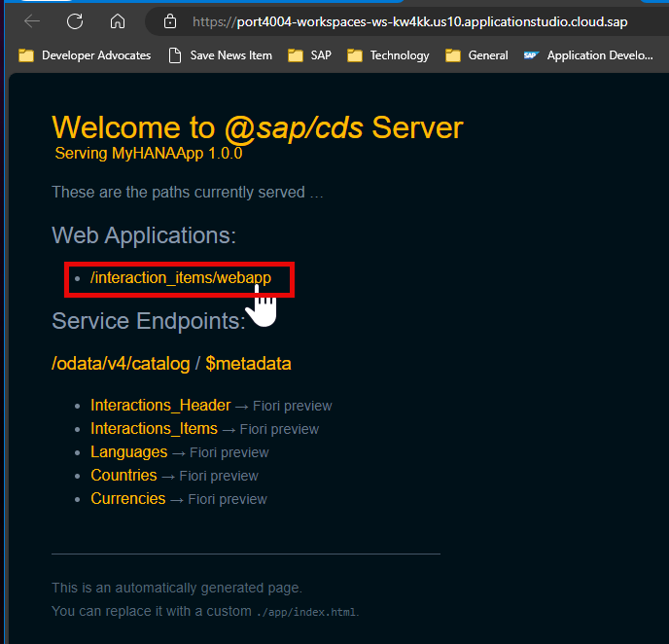Open Fiori preview for Interactions_Header
The width and height of the screenshot is (669, 644).
tap(293, 406)
